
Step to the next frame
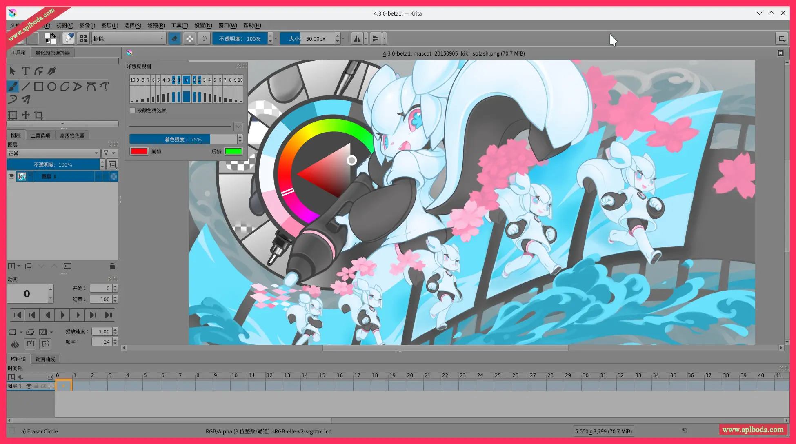(x=78, y=315)
